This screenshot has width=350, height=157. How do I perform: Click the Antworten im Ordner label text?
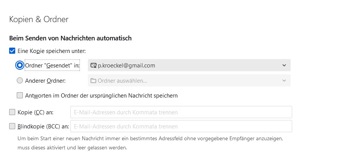101,95
